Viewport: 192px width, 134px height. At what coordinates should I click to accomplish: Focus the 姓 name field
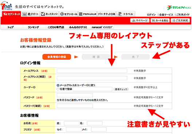pyautogui.click(x=71, y=123)
